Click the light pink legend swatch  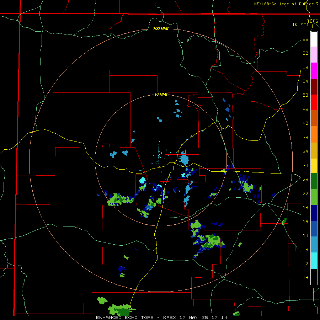pyautogui.click(x=314, y=55)
